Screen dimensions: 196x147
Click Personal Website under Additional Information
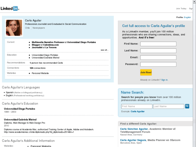pos(41,146)
